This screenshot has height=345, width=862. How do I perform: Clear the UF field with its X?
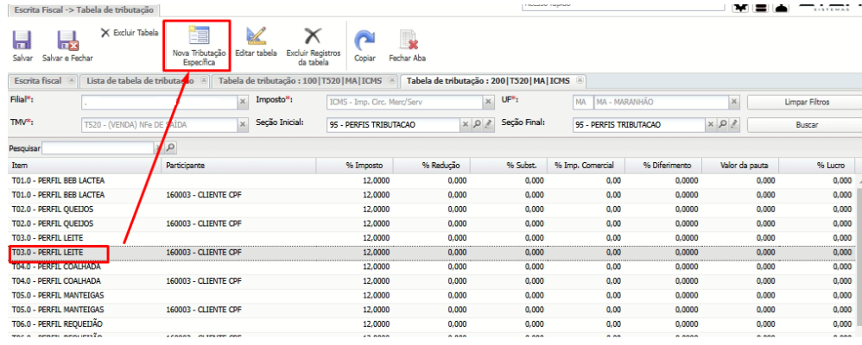coord(733,102)
